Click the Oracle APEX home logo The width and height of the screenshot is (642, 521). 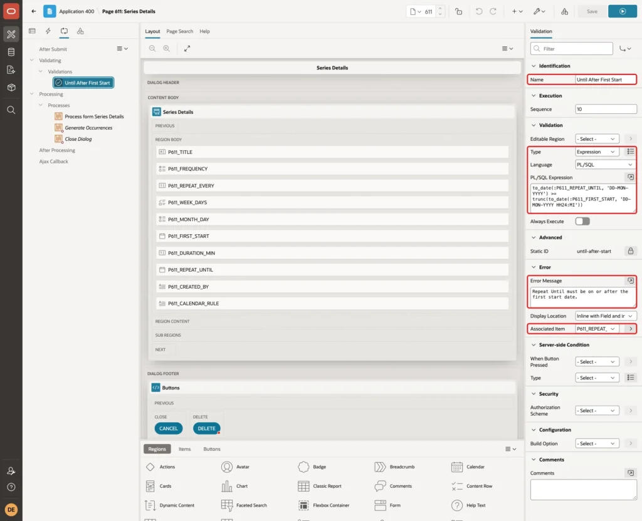tap(11, 11)
